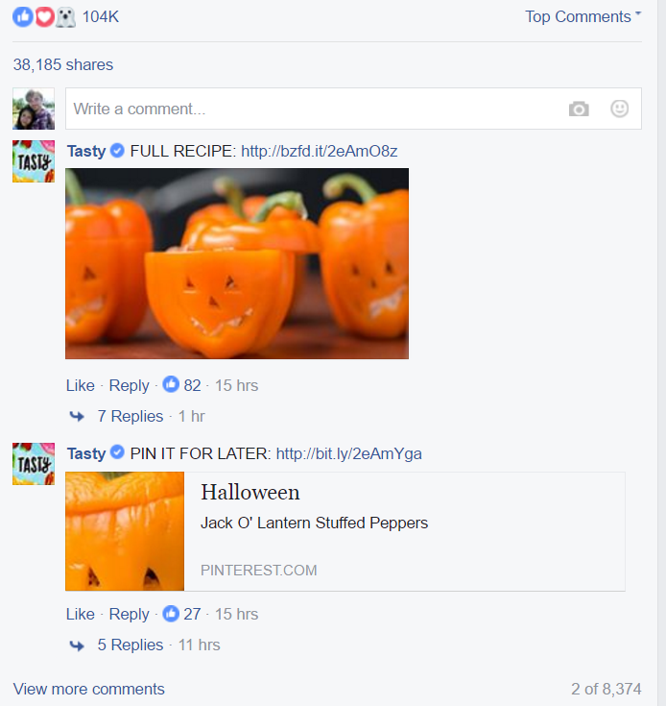Click View more comments

[88, 689]
